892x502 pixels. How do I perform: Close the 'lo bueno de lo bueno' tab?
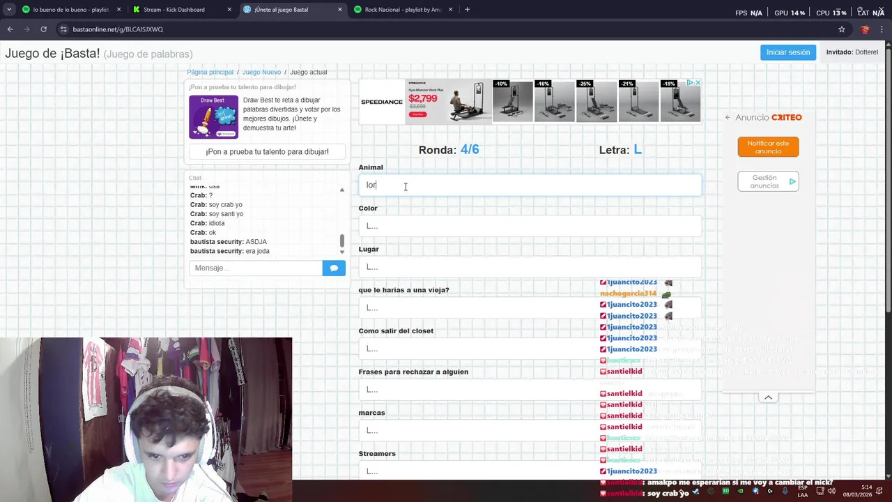pyautogui.click(x=118, y=10)
